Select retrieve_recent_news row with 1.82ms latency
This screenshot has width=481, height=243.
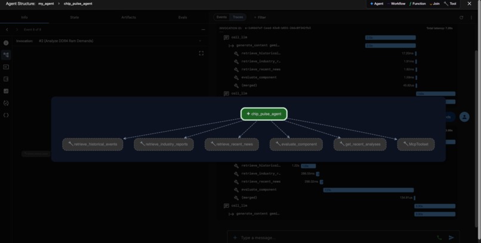coord(337,69)
